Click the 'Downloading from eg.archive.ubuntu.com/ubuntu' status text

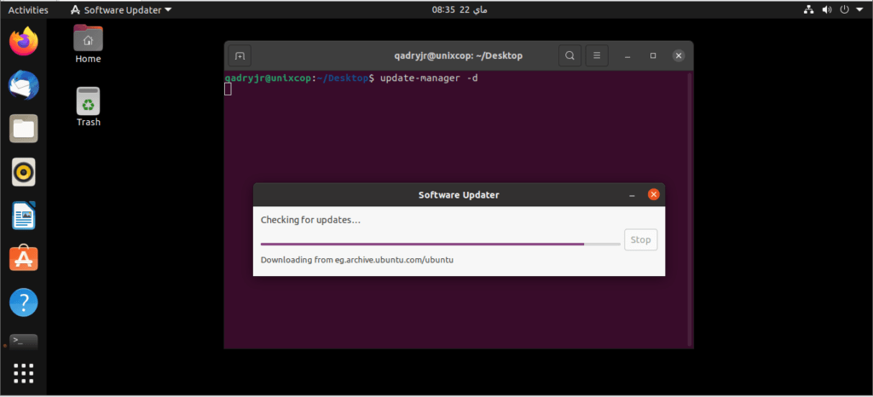(357, 260)
